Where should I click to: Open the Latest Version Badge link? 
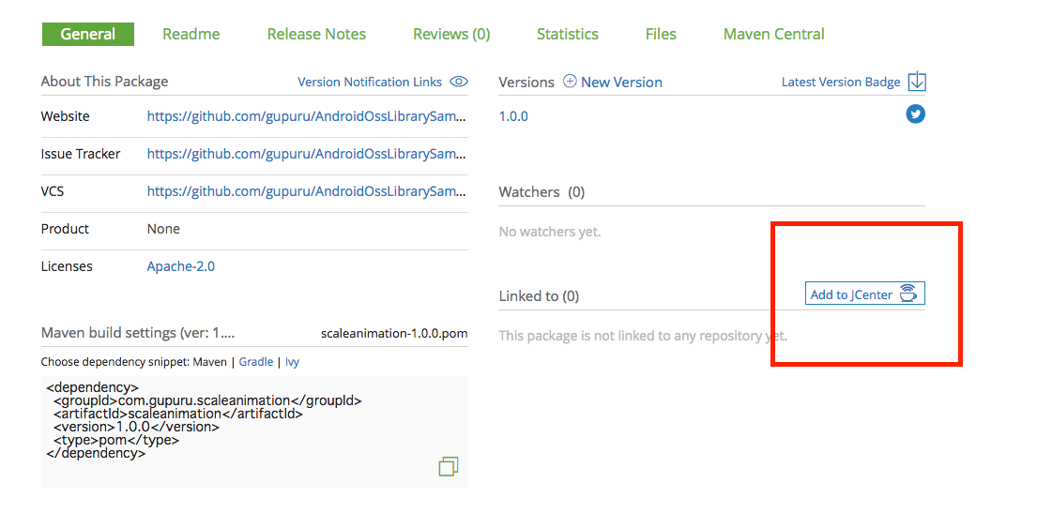click(841, 82)
